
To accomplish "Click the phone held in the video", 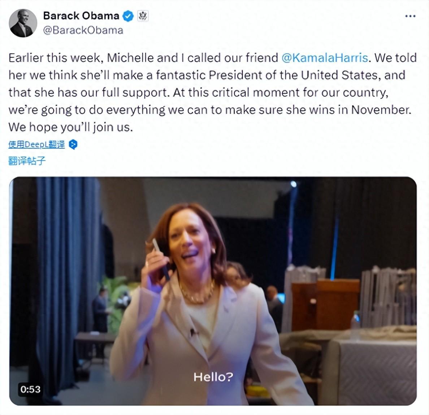I will pyautogui.click(x=161, y=258).
